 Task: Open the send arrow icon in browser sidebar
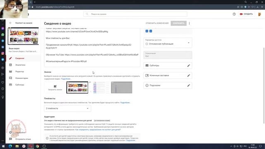[3, 74]
